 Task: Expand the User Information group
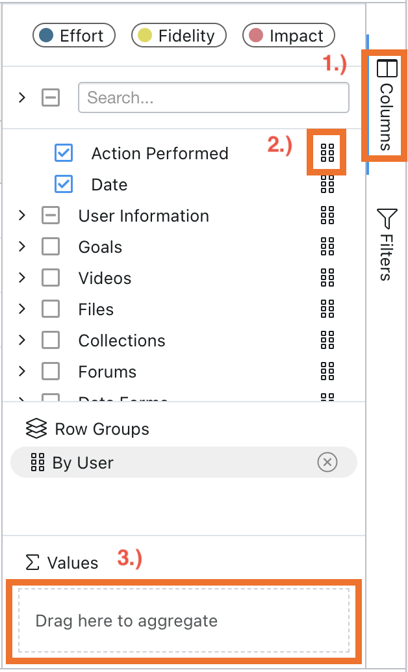tap(22, 216)
